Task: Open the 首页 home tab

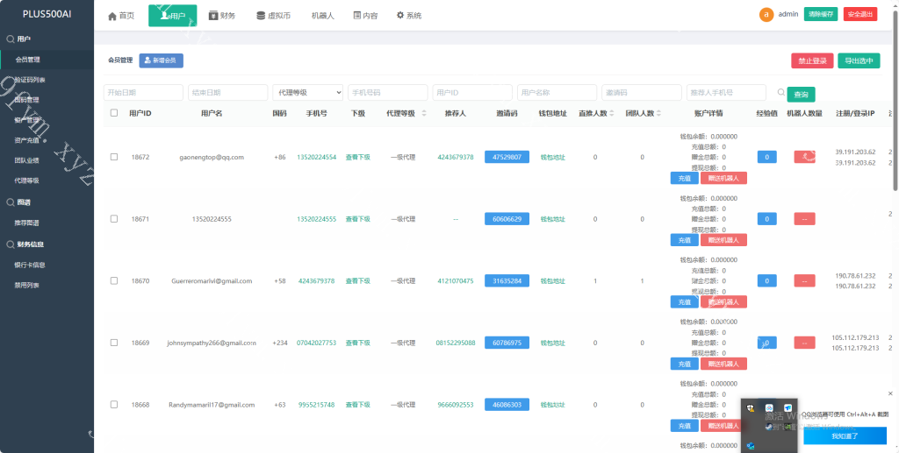Action: coord(121,16)
